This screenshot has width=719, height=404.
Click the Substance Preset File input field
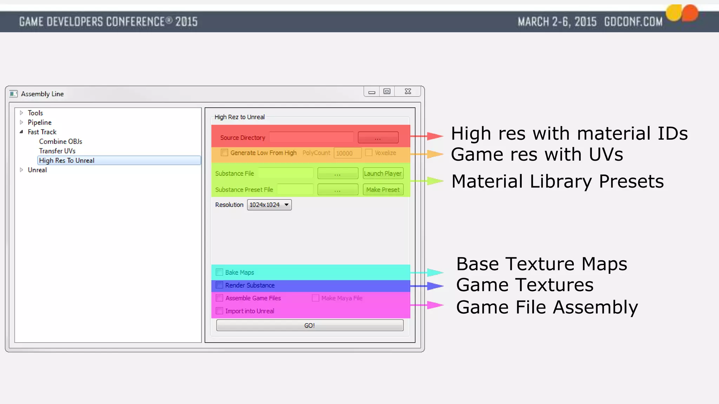[x=295, y=189]
